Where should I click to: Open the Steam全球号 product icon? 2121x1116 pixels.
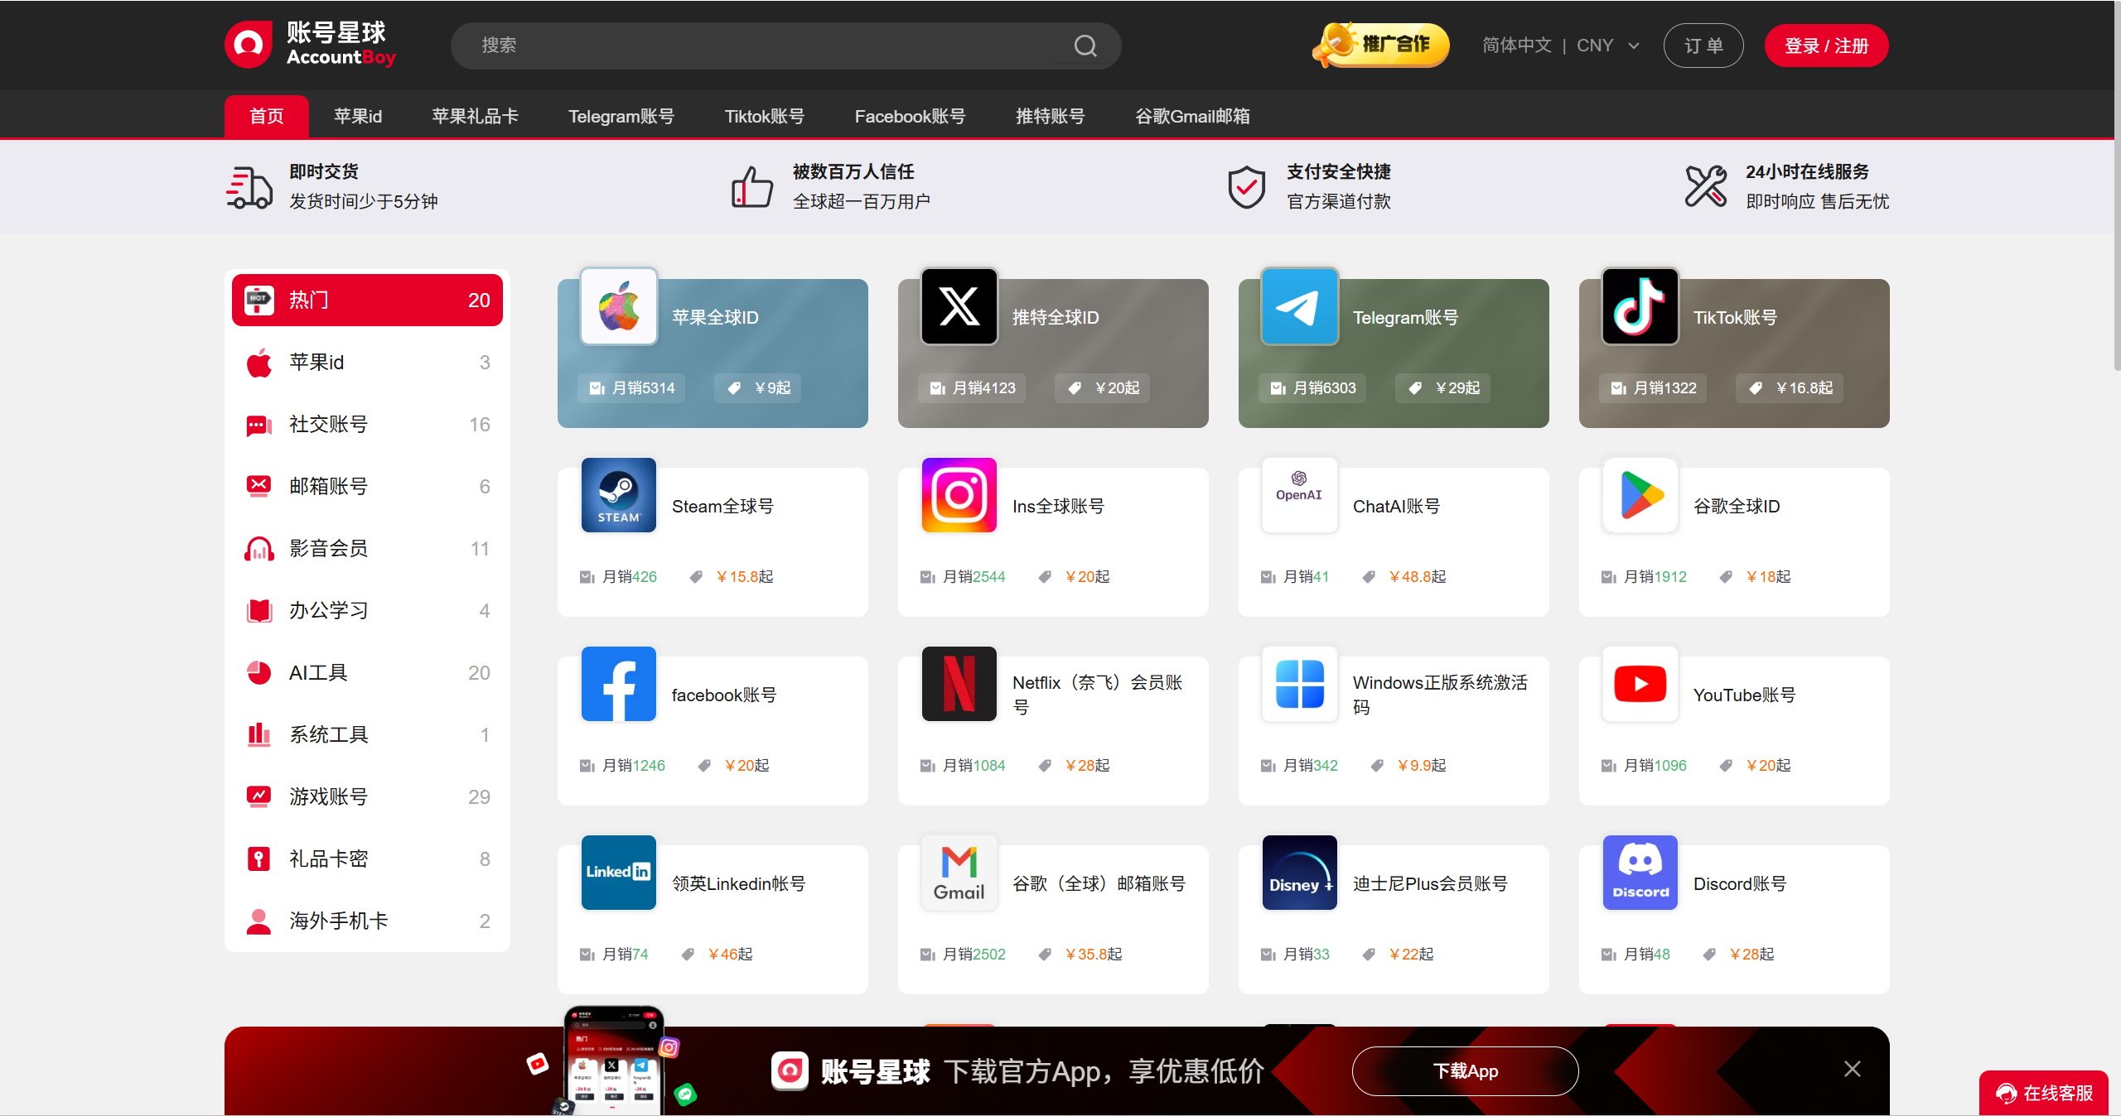point(618,495)
